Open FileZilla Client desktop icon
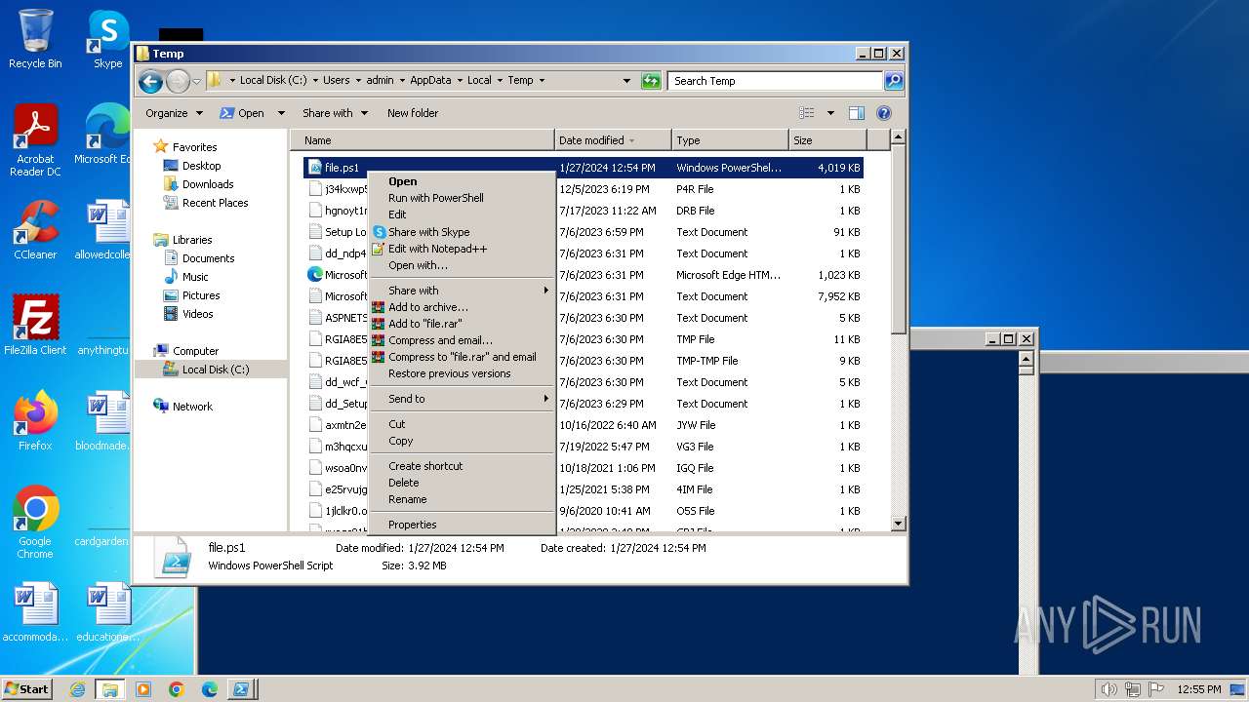The width and height of the screenshot is (1249, 702). (35, 325)
